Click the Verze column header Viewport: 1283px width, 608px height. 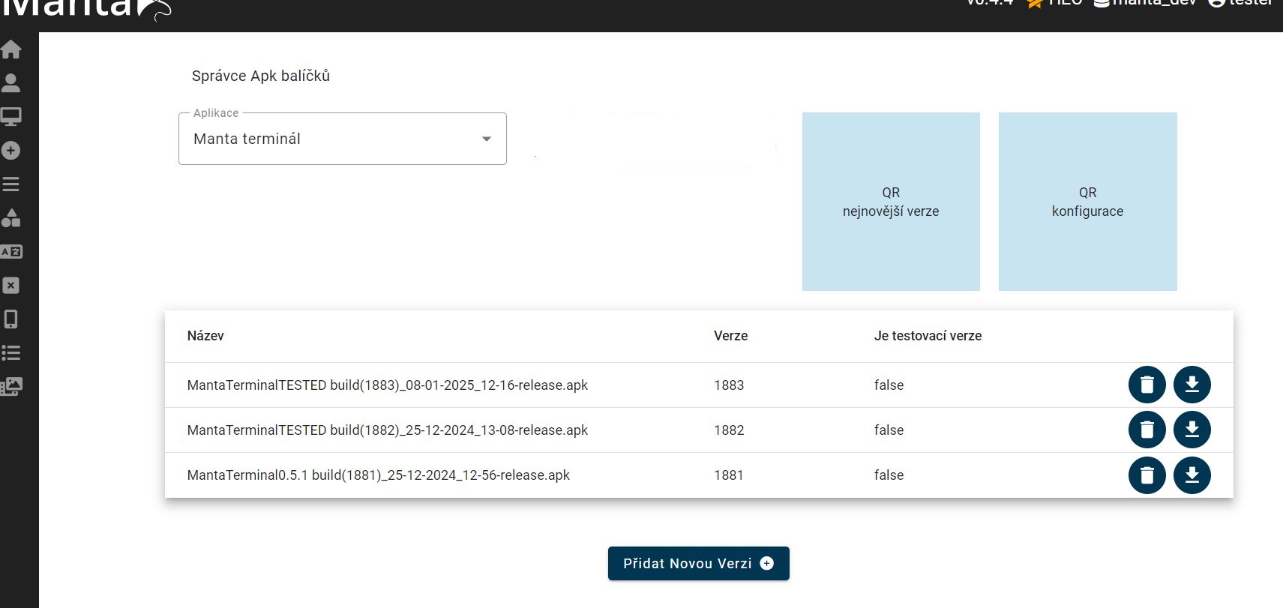pos(730,336)
